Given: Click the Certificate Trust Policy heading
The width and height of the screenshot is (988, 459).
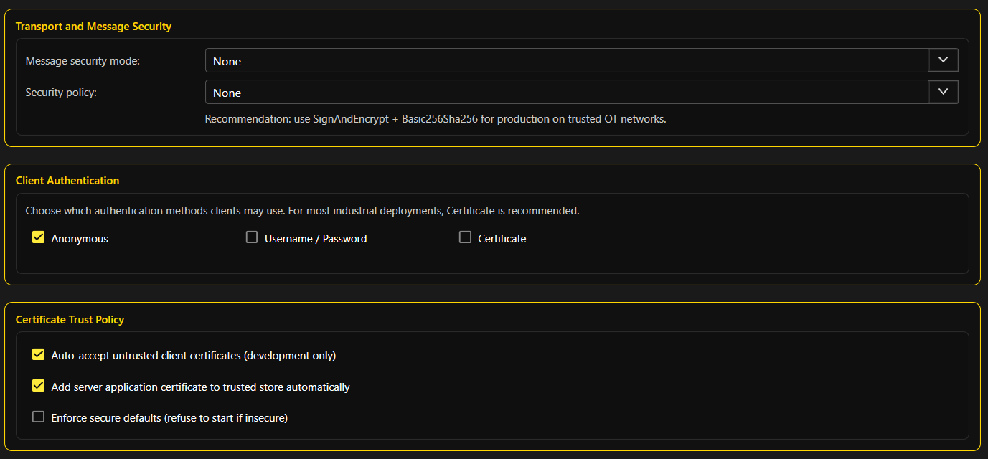Looking at the screenshot, I should coord(70,320).
